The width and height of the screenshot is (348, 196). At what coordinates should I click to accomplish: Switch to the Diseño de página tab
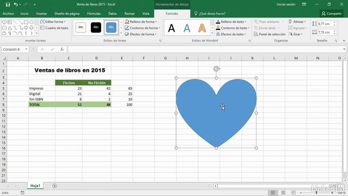pos(67,14)
